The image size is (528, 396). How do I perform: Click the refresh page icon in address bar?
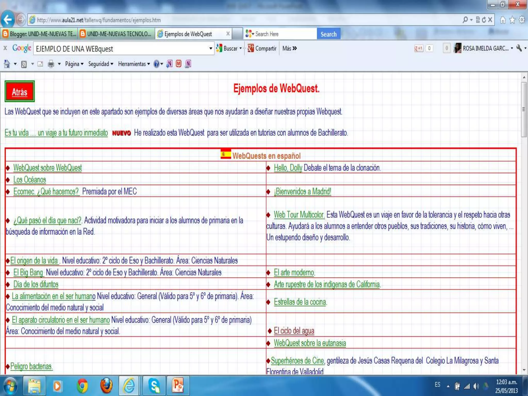(x=484, y=20)
